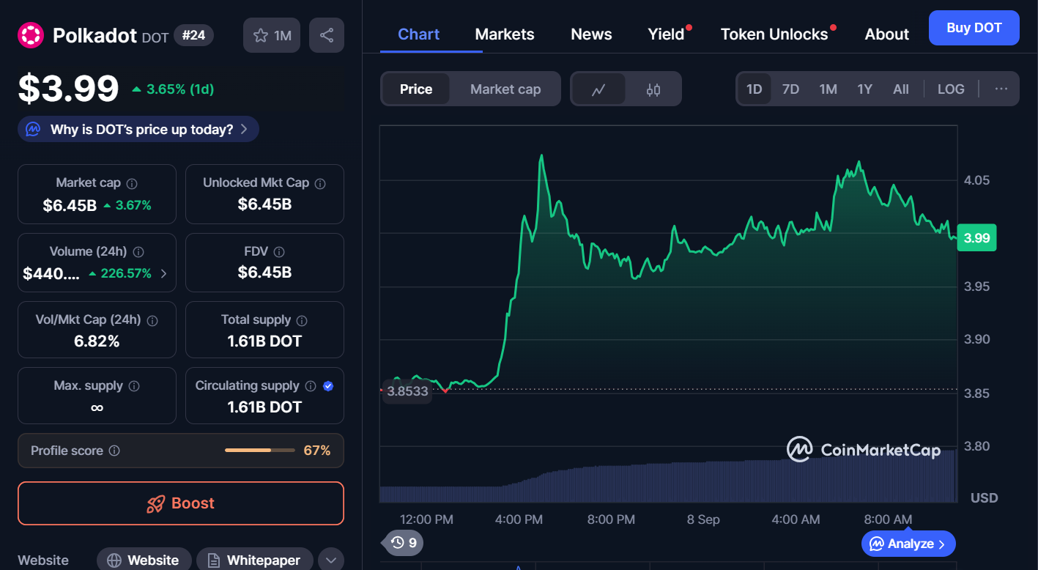Viewport: 1038px width, 570px height.
Task: Open the News tab
Action: (x=591, y=34)
